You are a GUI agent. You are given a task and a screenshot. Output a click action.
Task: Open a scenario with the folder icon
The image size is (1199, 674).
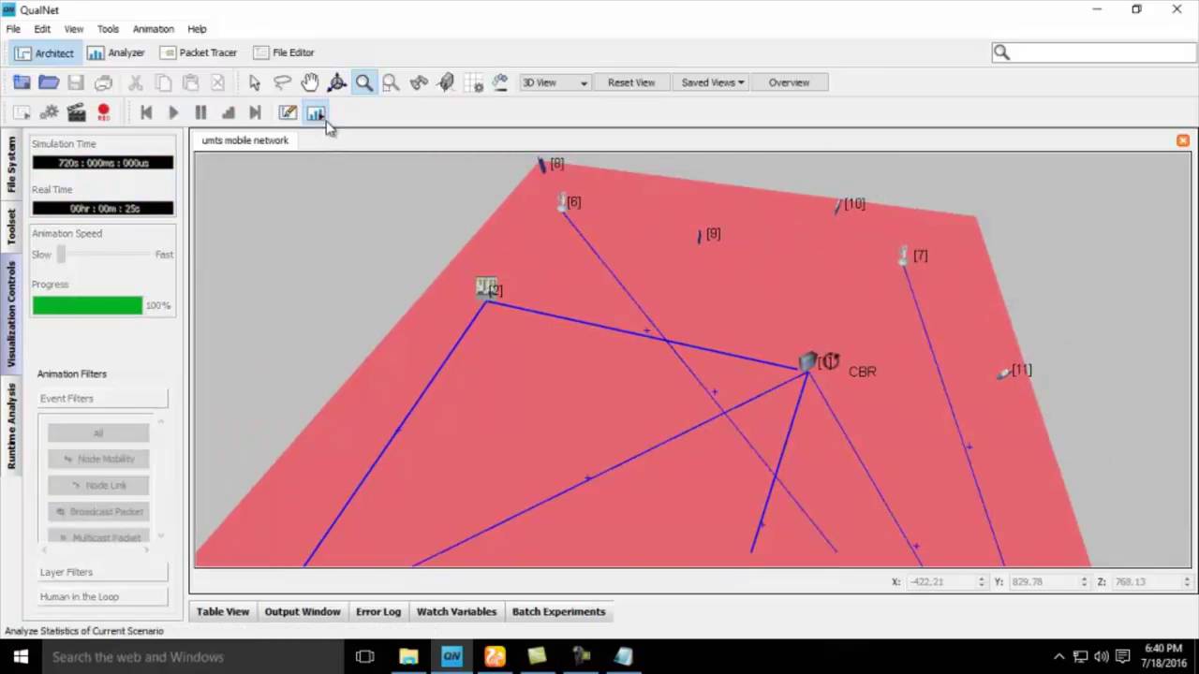pos(49,82)
